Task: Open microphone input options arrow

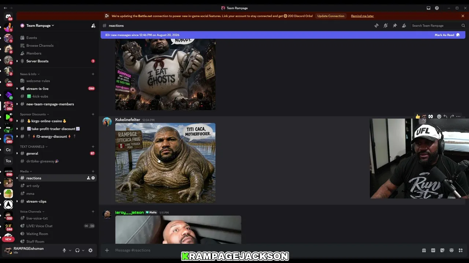Action: pyautogui.click(x=70, y=250)
